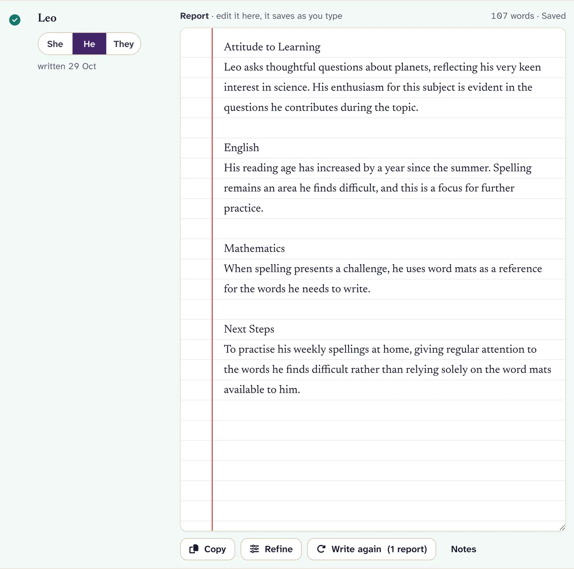Click the 'Attitude to Learning' heading
This screenshot has height=569, width=574.
click(272, 47)
